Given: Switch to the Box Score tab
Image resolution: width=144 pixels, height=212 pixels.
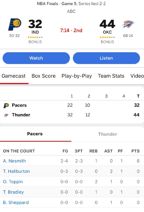Looking at the screenshot, I should [x=43, y=76].
